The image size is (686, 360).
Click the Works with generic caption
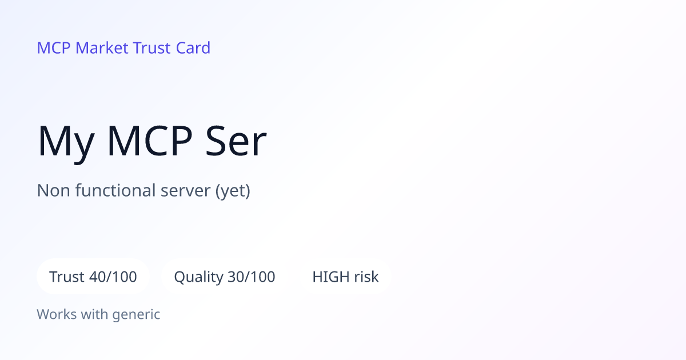point(98,314)
